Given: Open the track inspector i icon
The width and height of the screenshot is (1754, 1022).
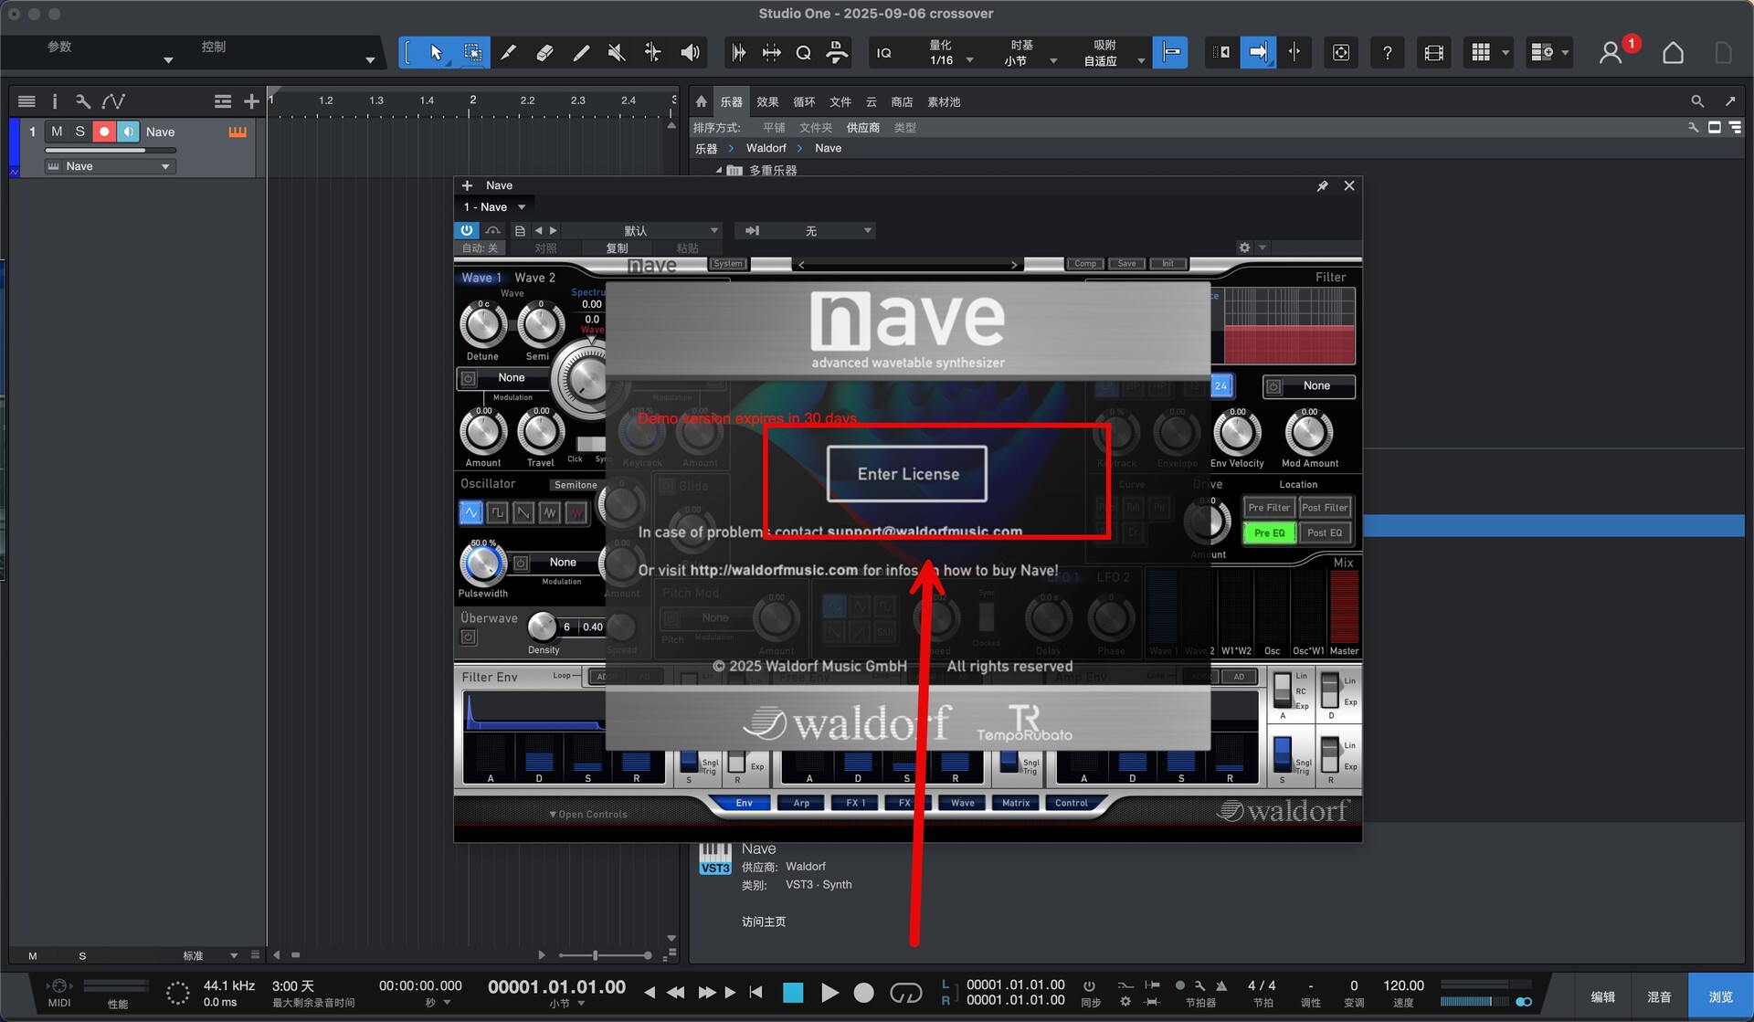Looking at the screenshot, I should [x=54, y=101].
